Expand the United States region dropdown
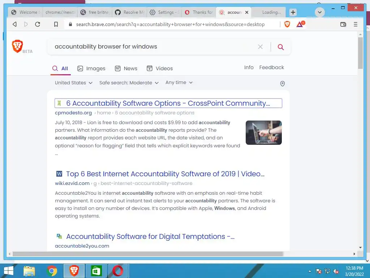 coord(74,83)
